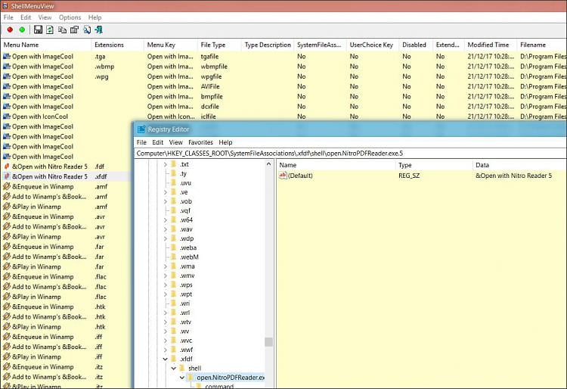Open the Favorites menu in Registry Editor
567x389 pixels.
tap(201, 142)
